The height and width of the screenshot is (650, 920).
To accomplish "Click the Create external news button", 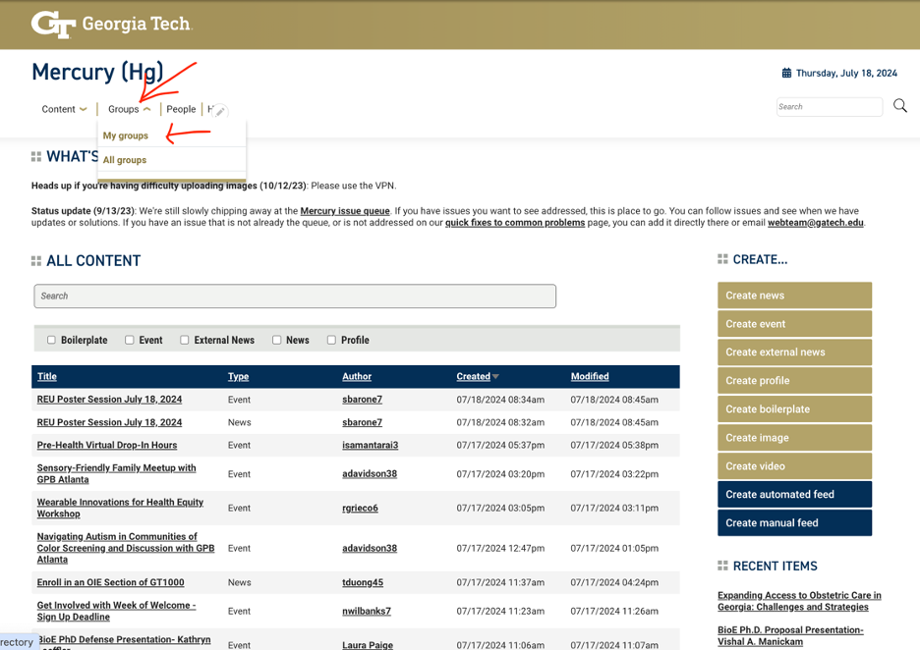I will [794, 352].
